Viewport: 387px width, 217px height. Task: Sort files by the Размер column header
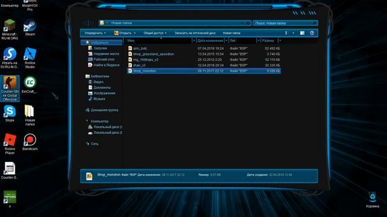tap(269, 40)
